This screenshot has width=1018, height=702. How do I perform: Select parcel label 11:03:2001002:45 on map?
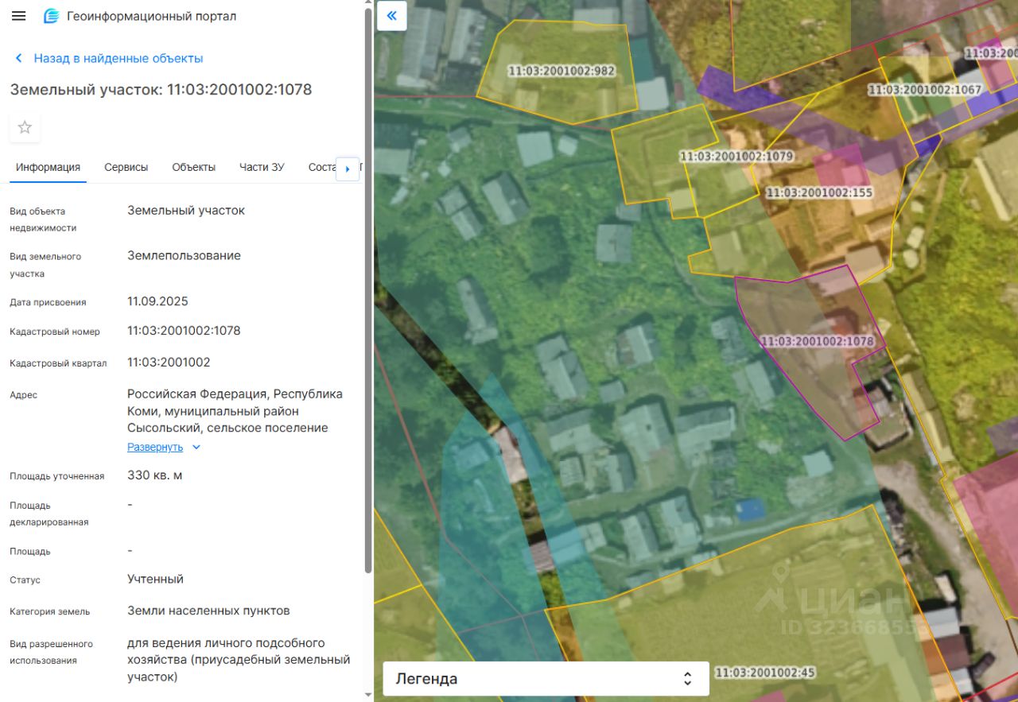pyautogui.click(x=765, y=673)
